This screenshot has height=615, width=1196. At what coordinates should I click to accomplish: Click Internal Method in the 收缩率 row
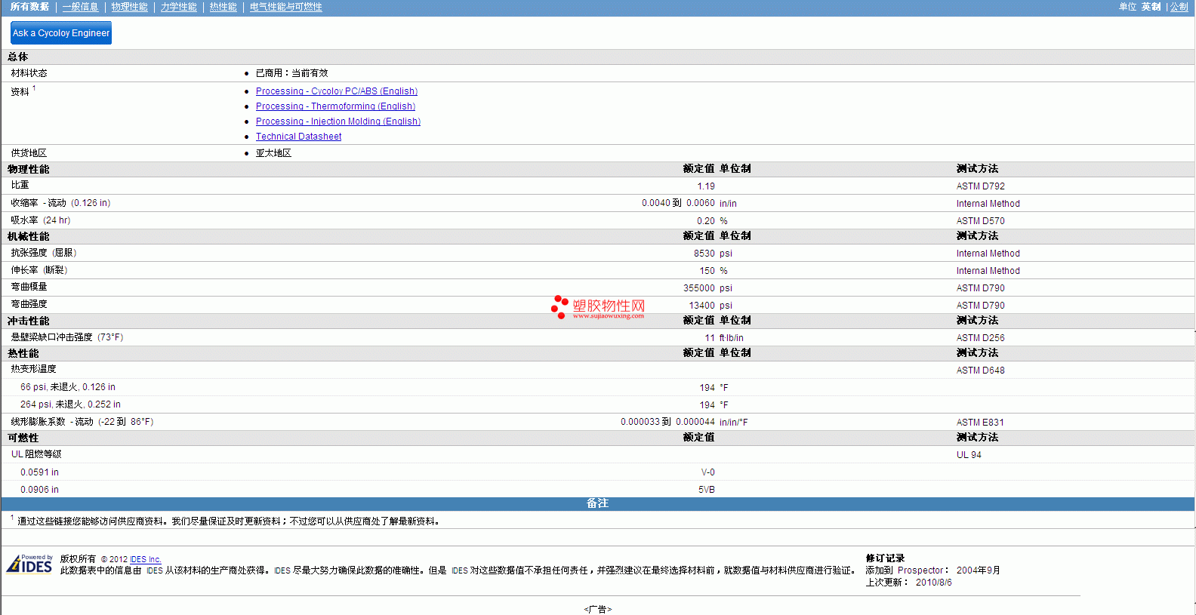tap(988, 204)
